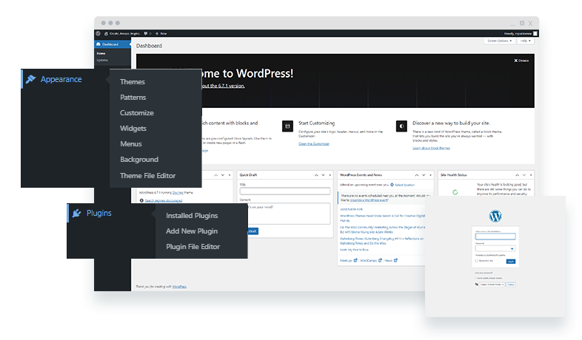Click the external link icon beside News

[x=395, y=260]
